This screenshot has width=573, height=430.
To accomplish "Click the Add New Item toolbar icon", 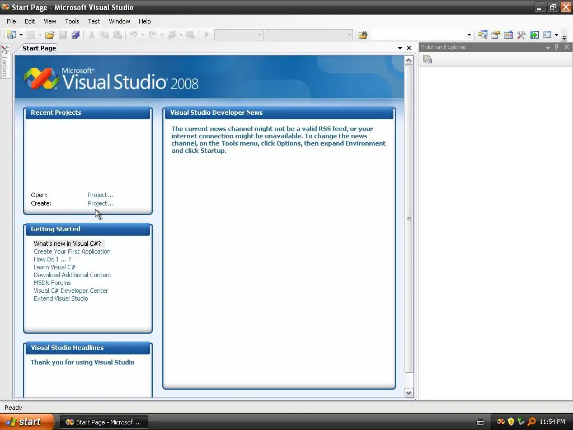I will 31,35.
